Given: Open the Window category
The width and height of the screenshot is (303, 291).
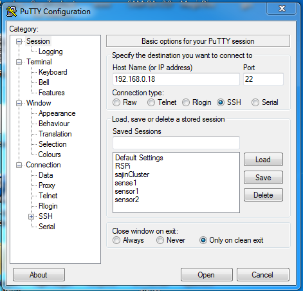Looking at the screenshot, I should (x=39, y=103).
